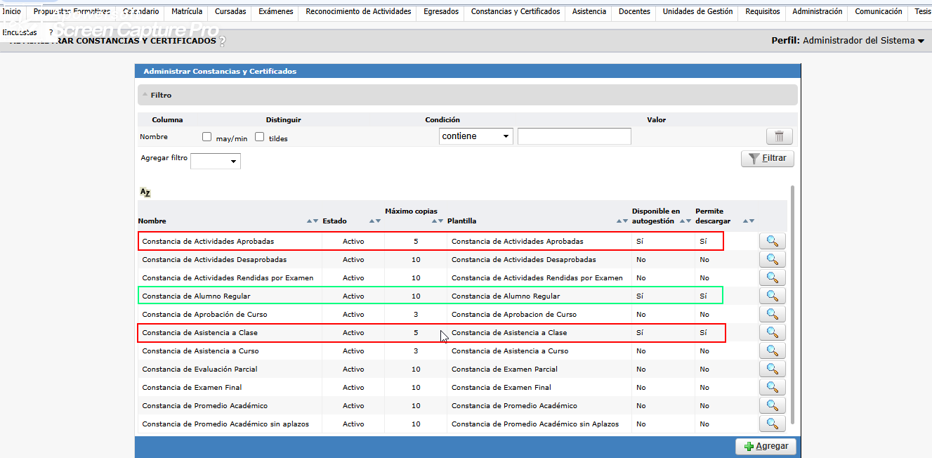Viewport: 932px width, 458px height.
Task: Open the 'contiene' condition dropdown
Action: click(x=475, y=136)
